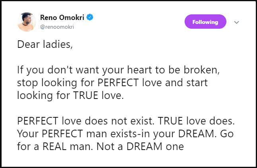The width and height of the screenshot is (257, 168).
Task: Click the word "Not" in the final line
Action: tap(105, 146)
